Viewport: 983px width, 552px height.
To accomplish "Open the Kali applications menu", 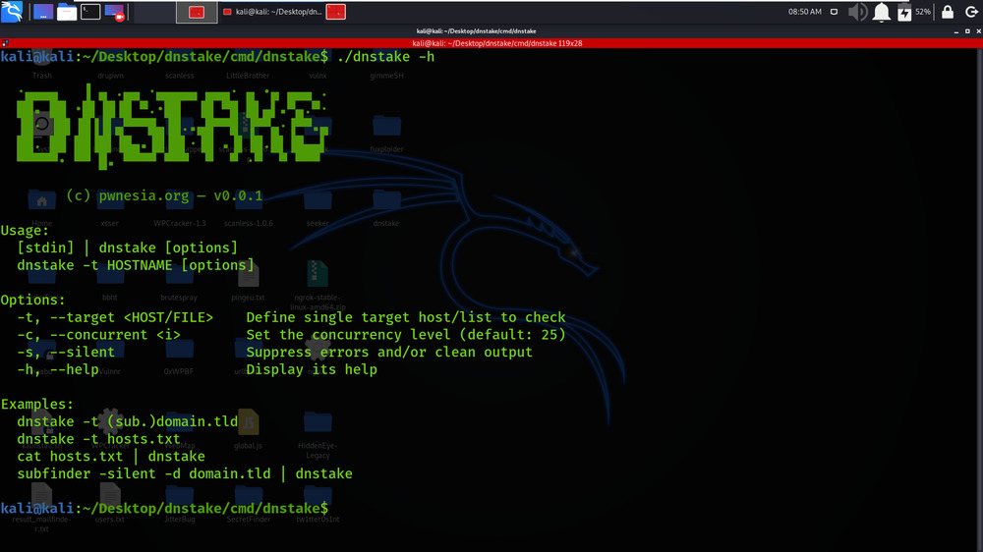I will [12, 11].
